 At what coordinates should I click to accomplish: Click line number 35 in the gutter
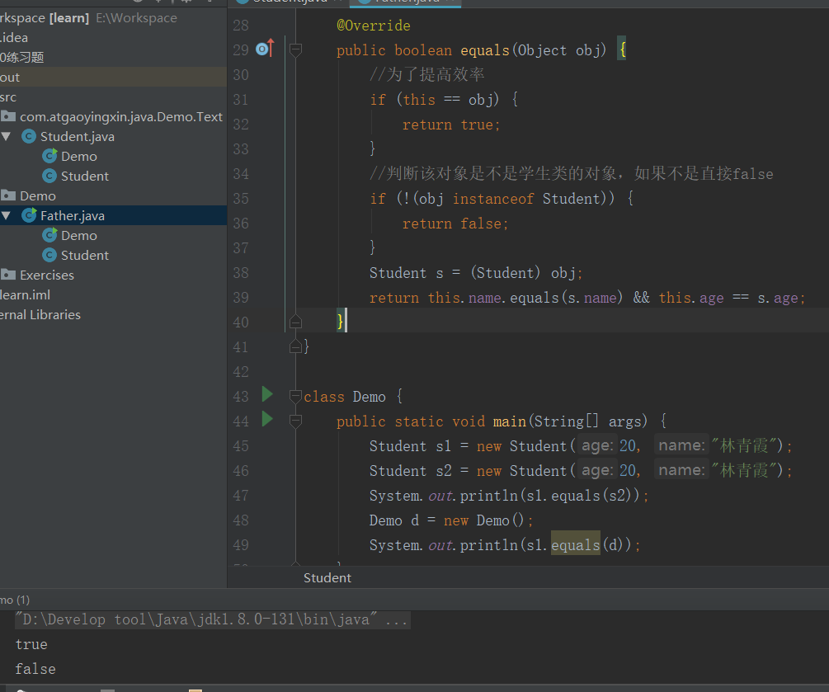[x=241, y=199]
